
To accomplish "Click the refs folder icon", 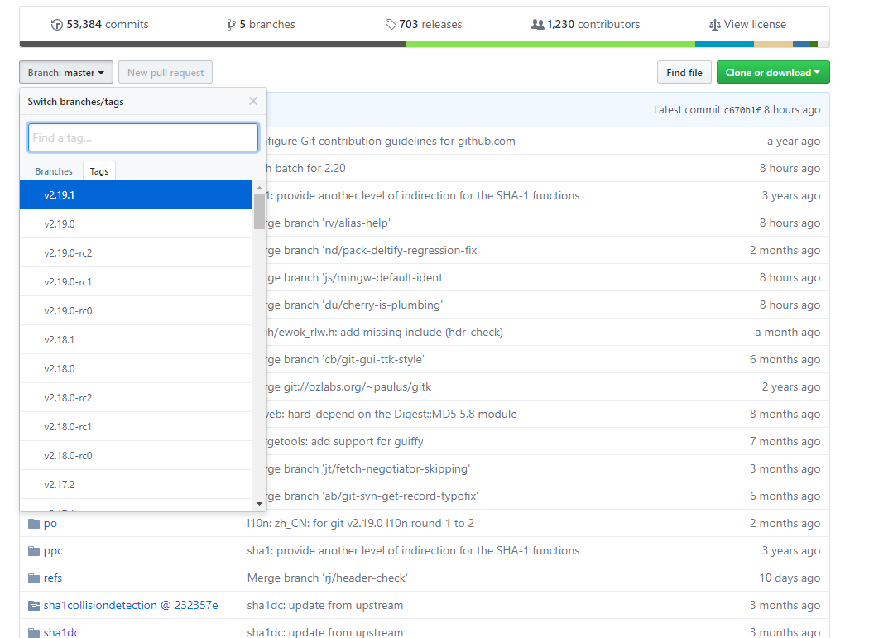I will pyautogui.click(x=34, y=578).
